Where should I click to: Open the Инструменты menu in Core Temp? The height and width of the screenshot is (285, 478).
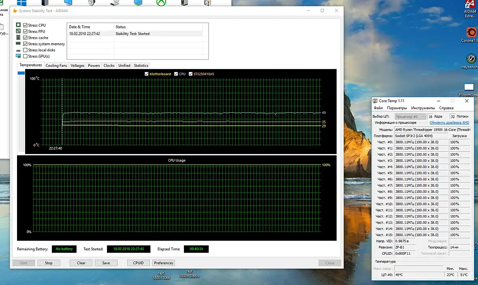click(423, 108)
